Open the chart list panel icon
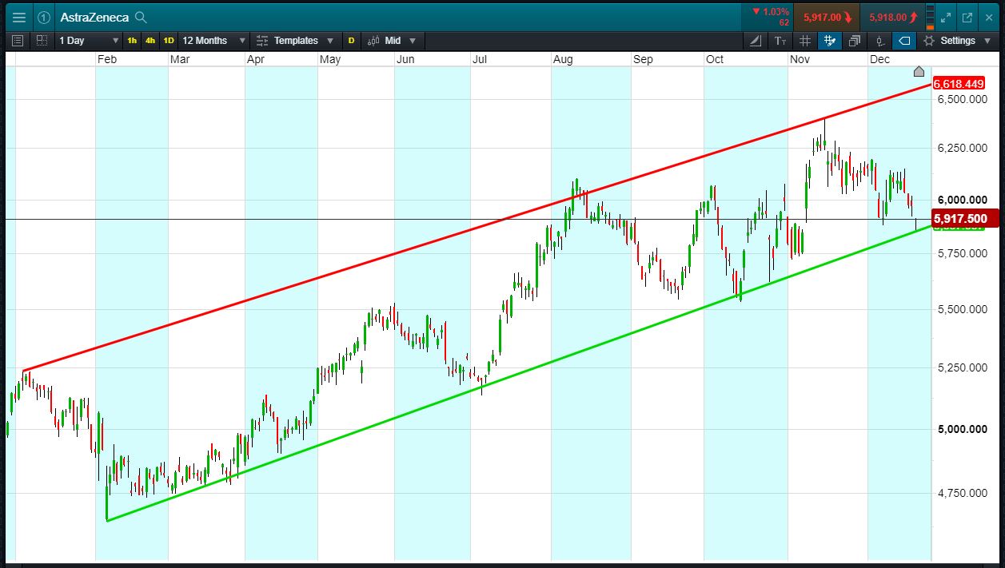The width and height of the screenshot is (1005, 568). 18,40
